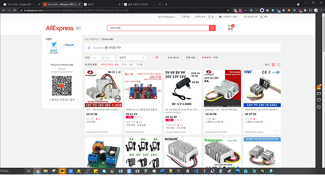The width and height of the screenshot is (325, 187).
Task: Open the categories menu next to logo
Action: tap(78, 28)
